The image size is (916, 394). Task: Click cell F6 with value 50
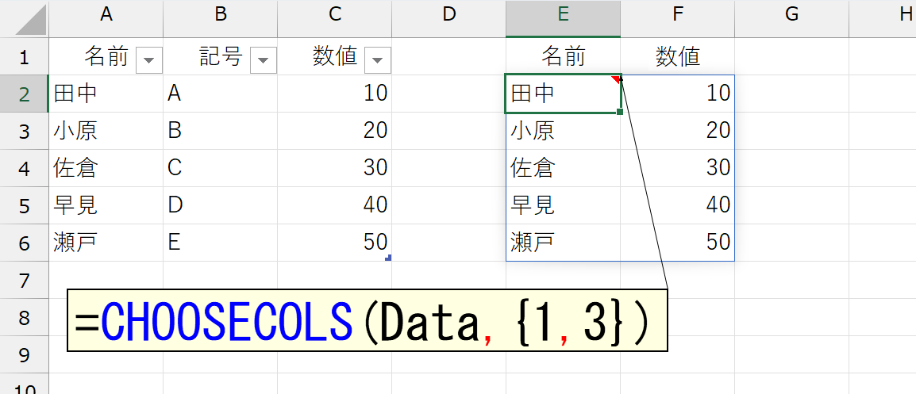678,243
